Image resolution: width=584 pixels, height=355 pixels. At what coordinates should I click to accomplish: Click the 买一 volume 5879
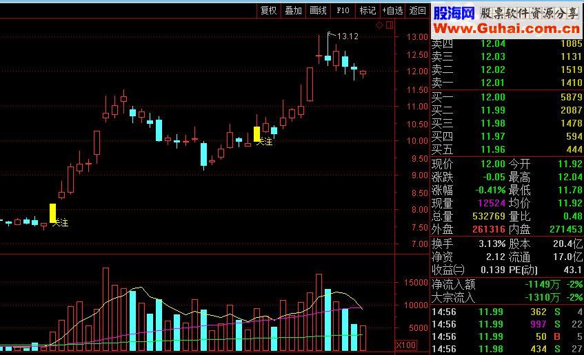click(x=572, y=98)
